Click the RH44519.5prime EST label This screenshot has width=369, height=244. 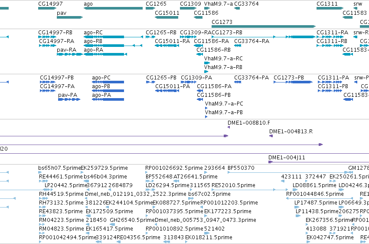pos(61,195)
